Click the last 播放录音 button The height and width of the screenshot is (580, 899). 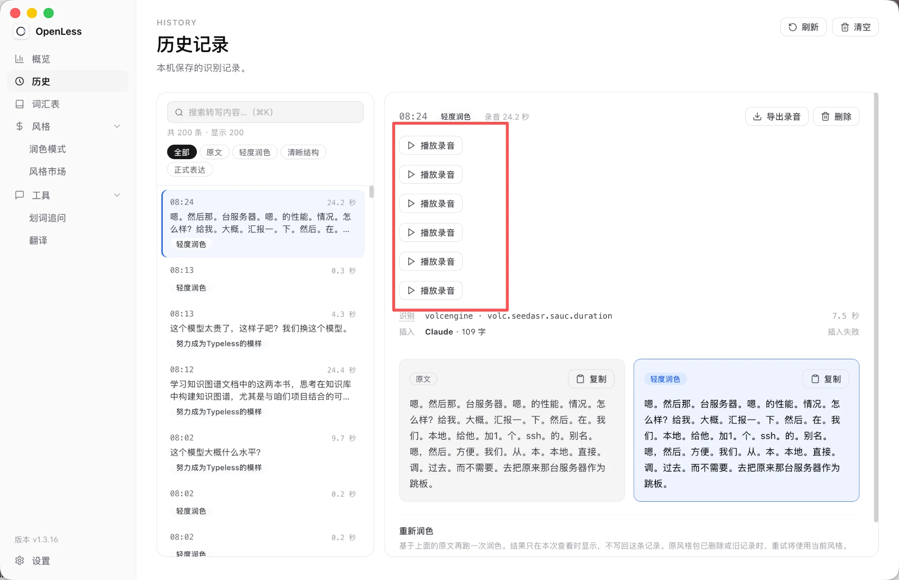click(x=431, y=290)
